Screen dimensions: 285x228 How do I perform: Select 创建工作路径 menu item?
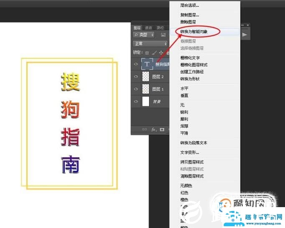[x=192, y=72]
